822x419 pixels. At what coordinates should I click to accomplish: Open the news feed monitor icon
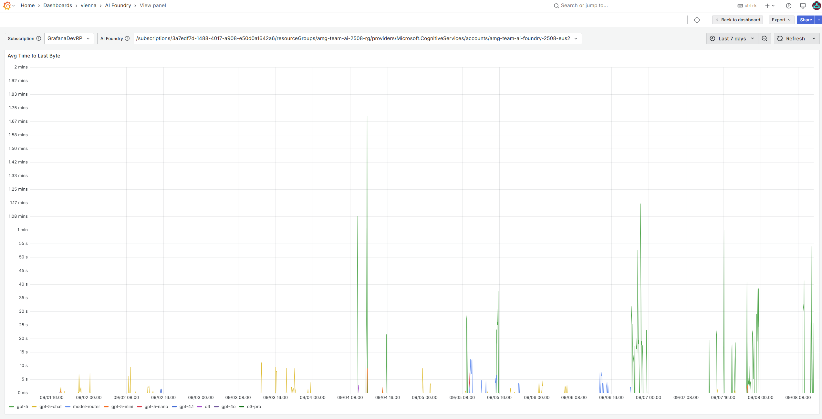tap(803, 5)
